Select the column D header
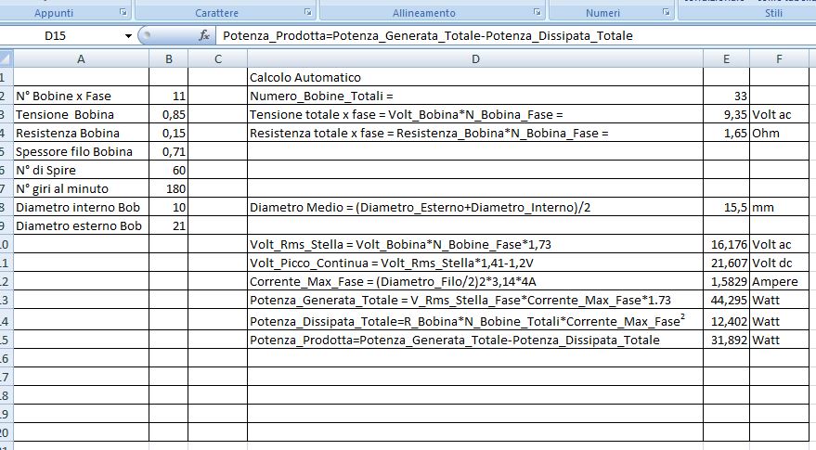Viewport: 816px width, 450px height. pyautogui.click(x=475, y=59)
